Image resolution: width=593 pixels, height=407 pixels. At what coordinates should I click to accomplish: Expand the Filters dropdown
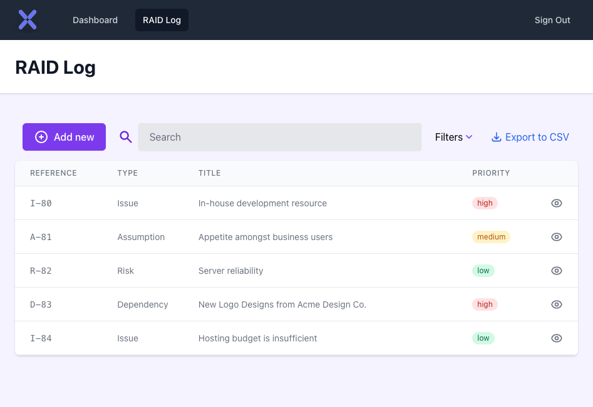tap(453, 137)
